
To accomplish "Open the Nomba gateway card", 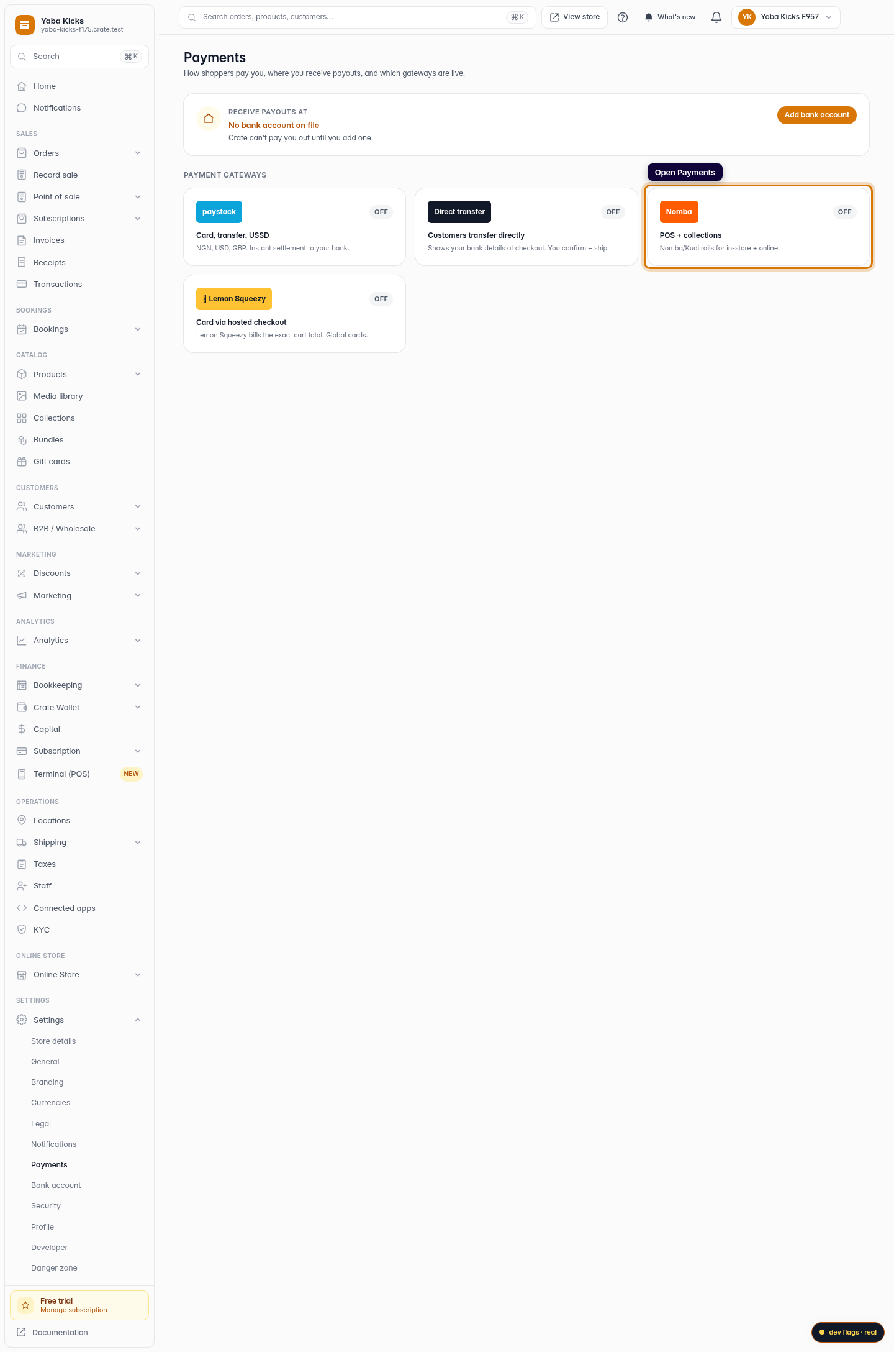I will point(758,227).
